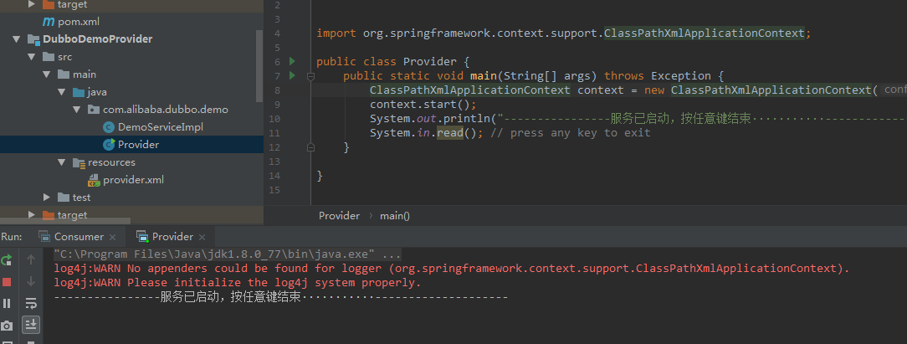Image resolution: width=907 pixels, height=344 pixels.
Task: Select the main folder
Action: [x=85, y=74]
